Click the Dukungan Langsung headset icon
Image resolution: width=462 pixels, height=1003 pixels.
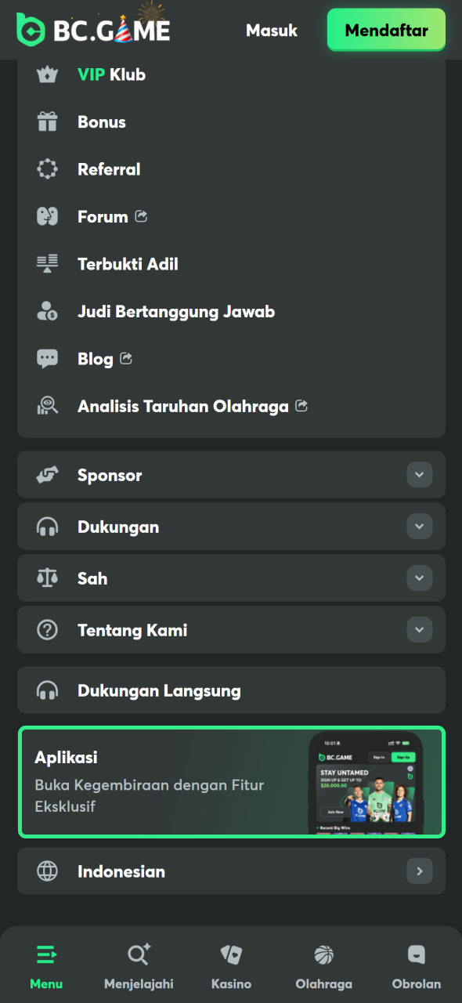click(x=47, y=690)
